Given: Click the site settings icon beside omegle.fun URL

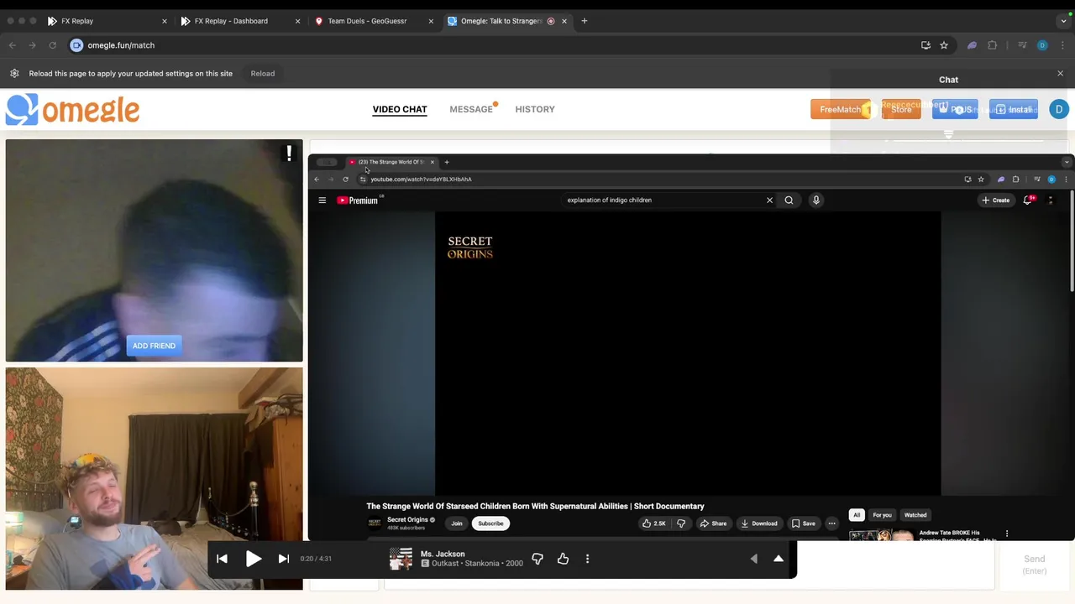Looking at the screenshot, I should pos(76,45).
